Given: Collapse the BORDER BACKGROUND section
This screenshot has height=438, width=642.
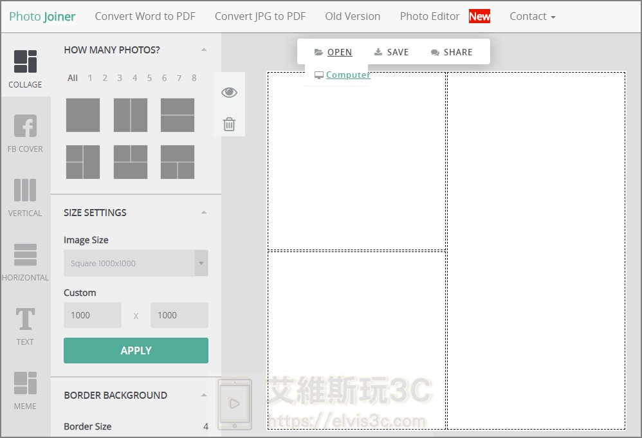Looking at the screenshot, I should pos(204,394).
